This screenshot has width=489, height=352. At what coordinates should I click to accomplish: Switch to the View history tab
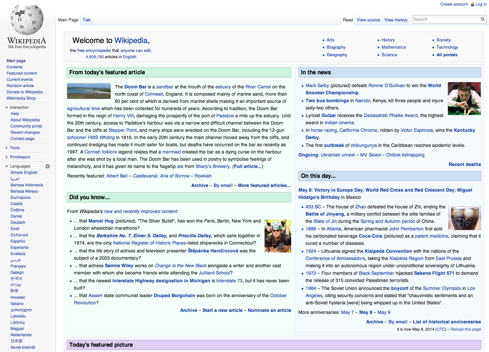[396, 20]
